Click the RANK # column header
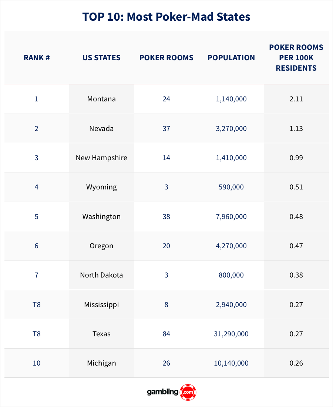333x407 pixels. click(x=37, y=58)
